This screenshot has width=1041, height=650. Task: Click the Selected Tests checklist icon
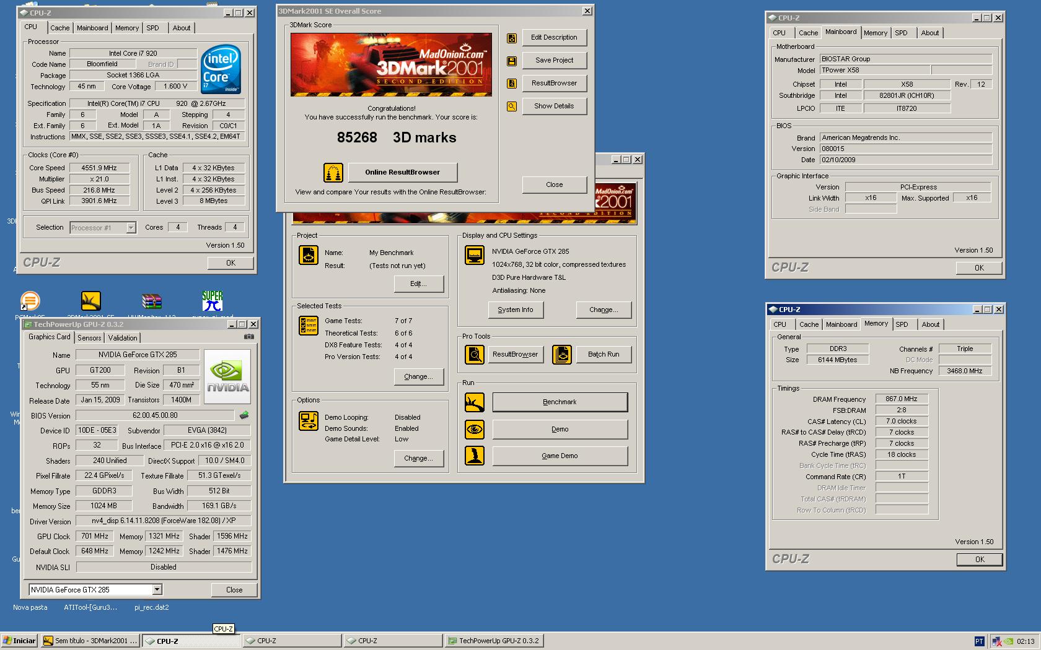[309, 326]
